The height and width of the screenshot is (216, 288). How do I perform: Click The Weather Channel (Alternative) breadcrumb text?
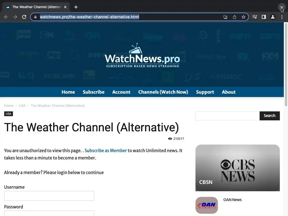(x=57, y=106)
